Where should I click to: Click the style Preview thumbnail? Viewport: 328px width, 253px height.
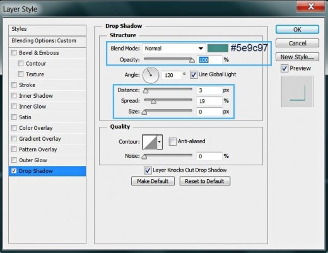[x=297, y=91]
